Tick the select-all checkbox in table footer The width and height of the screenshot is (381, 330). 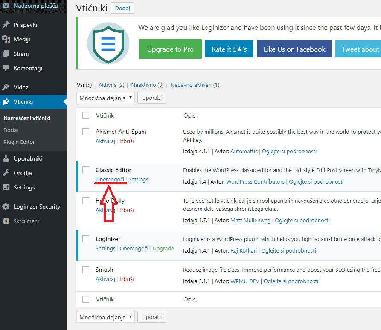point(86,299)
